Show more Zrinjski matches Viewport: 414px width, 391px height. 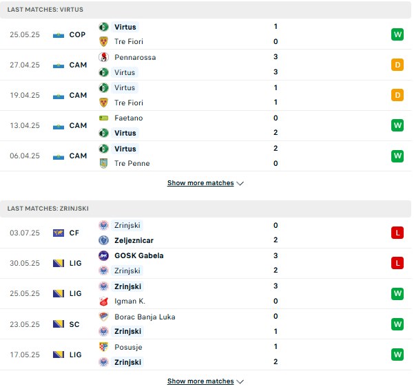click(205, 381)
